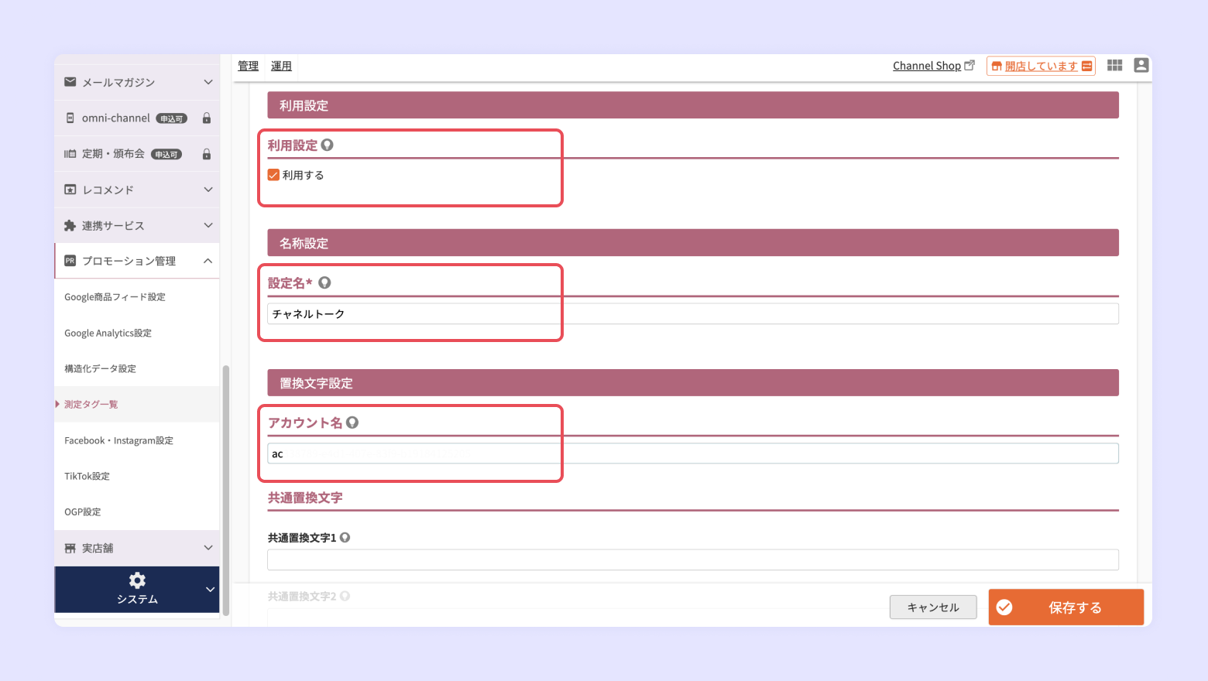
Task: Expand the レコメンド sidebar section
Action: tap(208, 190)
